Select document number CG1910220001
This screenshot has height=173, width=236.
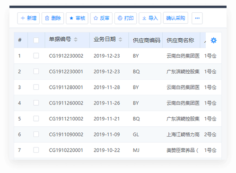pos(66,150)
